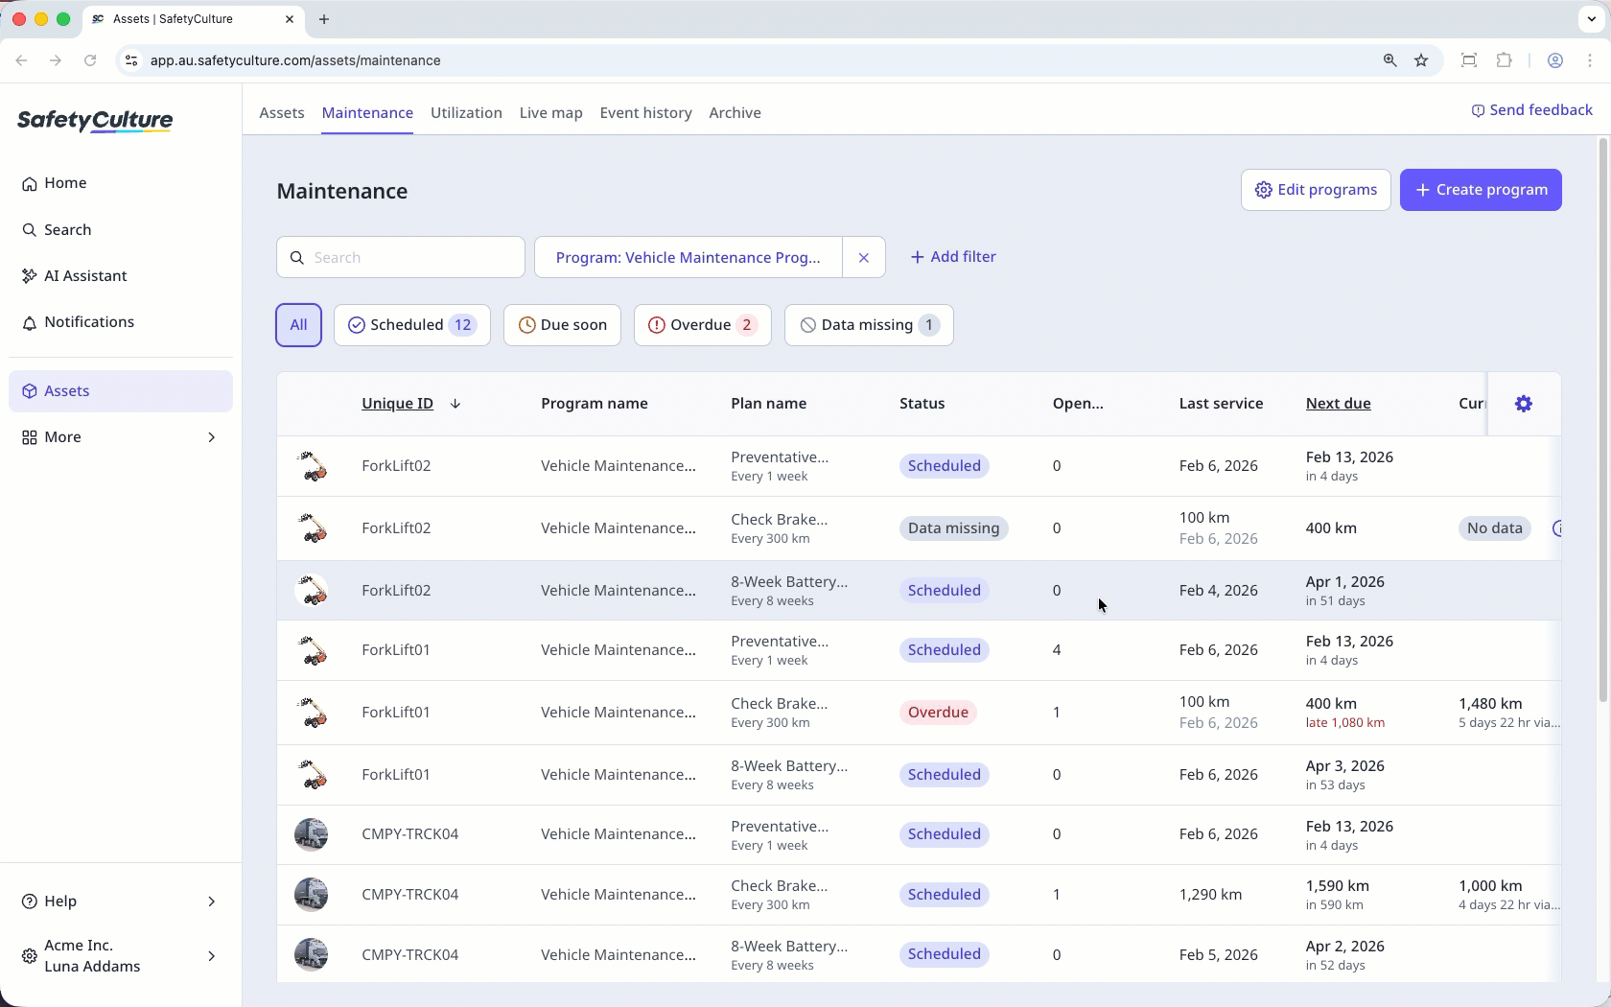Click the Apr 1, 2026 next due date

[x=1344, y=582]
